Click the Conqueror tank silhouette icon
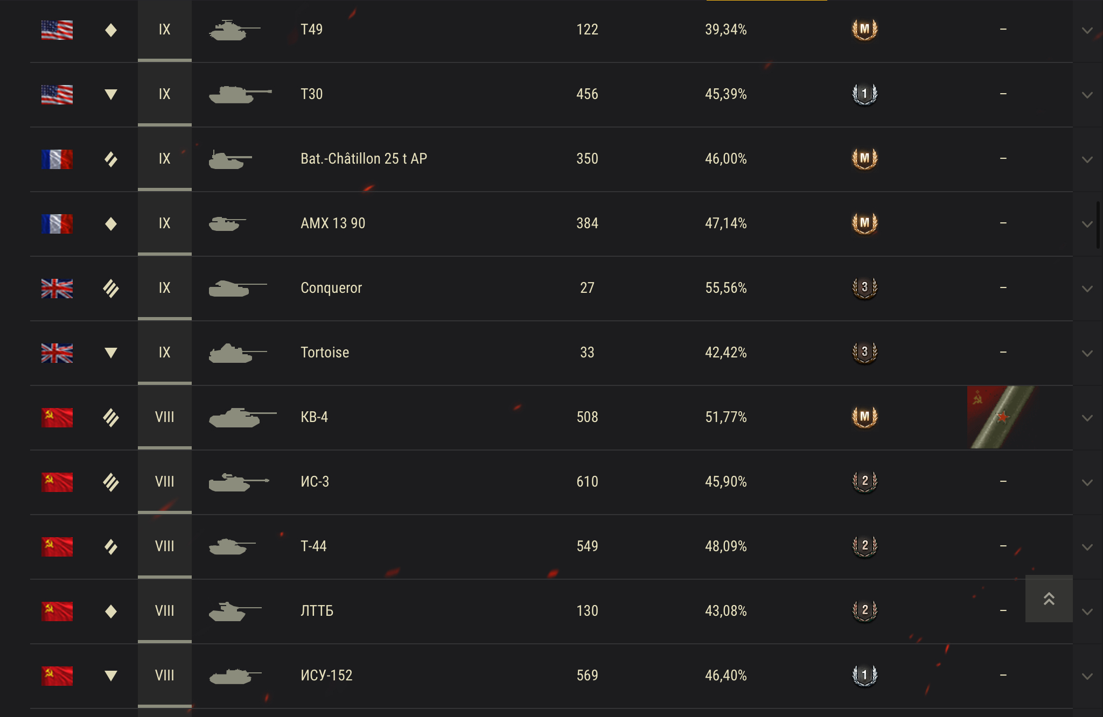 pos(238,288)
